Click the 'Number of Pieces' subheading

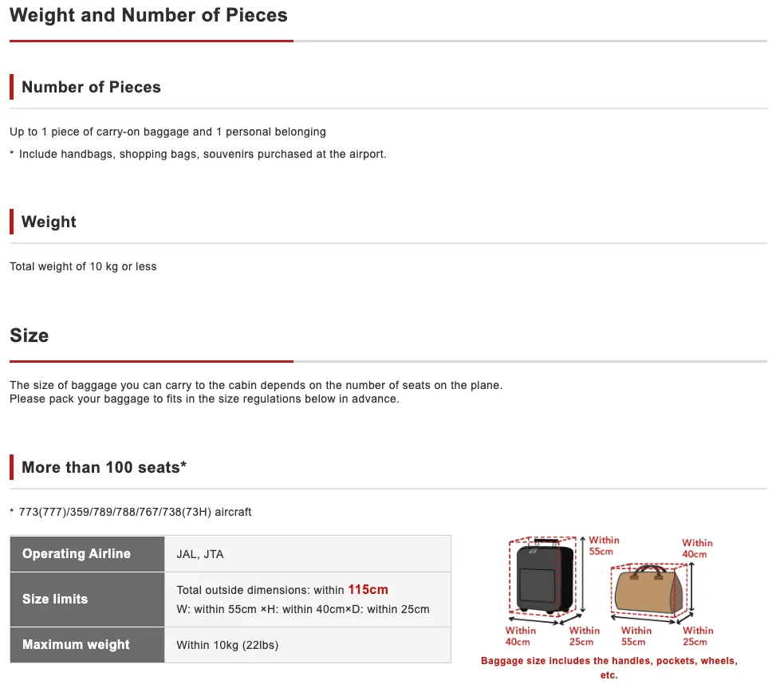pos(91,87)
